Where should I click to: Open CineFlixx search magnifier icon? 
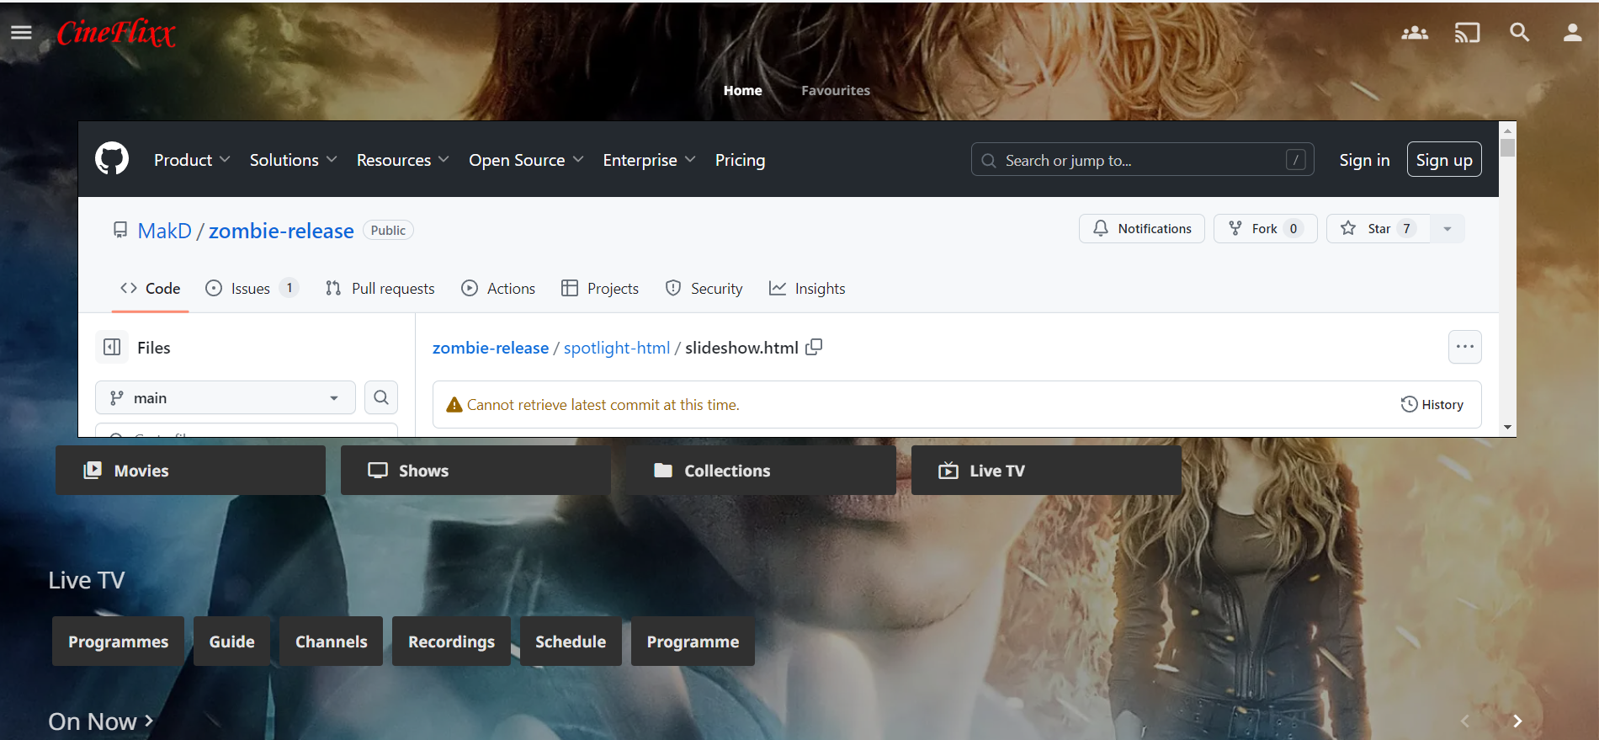(x=1519, y=33)
